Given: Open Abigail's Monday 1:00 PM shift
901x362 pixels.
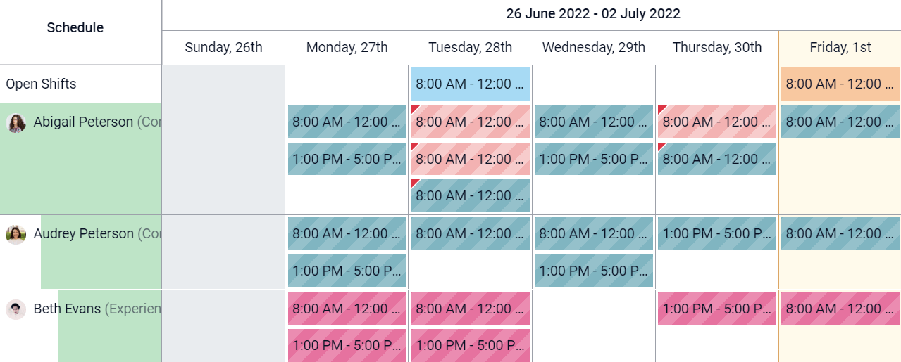Looking at the screenshot, I should [347, 159].
